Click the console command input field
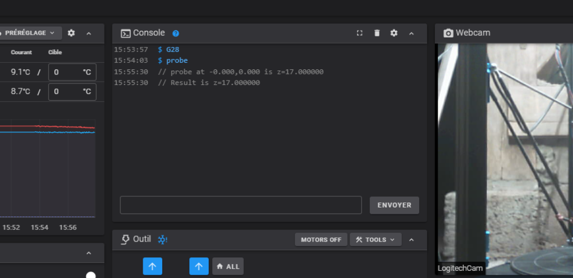Image resolution: width=573 pixels, height=278 pixels. (x=241, y=205)
